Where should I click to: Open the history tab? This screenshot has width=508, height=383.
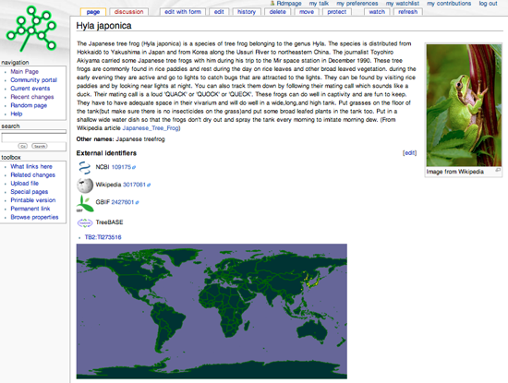[x=247, y=12]
